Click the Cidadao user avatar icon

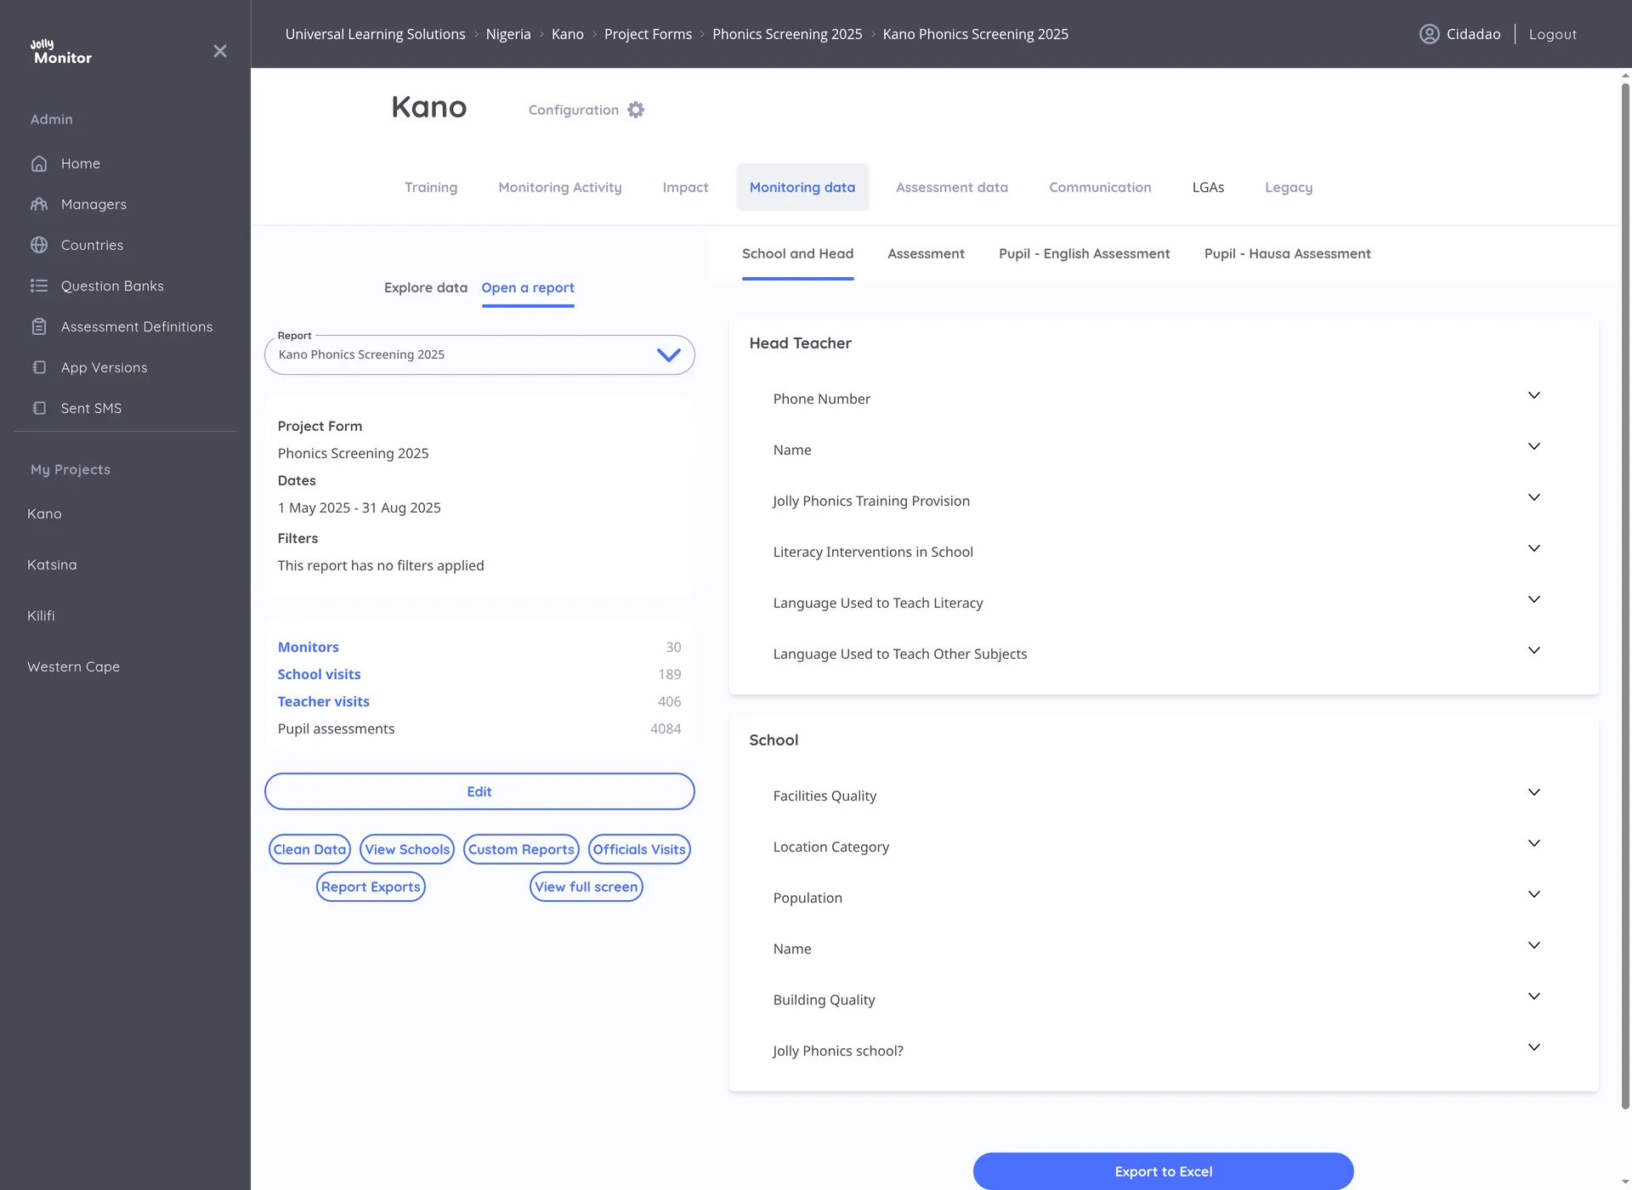pyautogui.click(x=1430, y=34)
